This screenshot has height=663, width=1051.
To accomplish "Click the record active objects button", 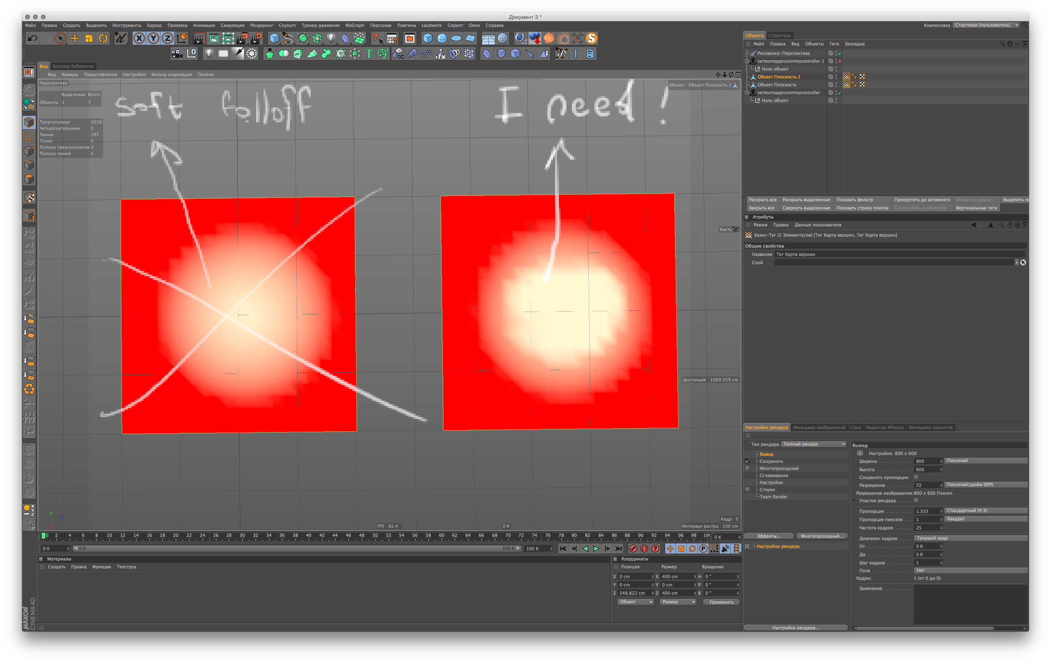I will point(633,548).
